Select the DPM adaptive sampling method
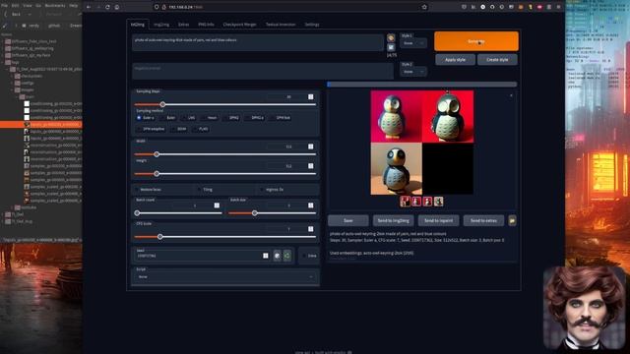 [151, 129]
